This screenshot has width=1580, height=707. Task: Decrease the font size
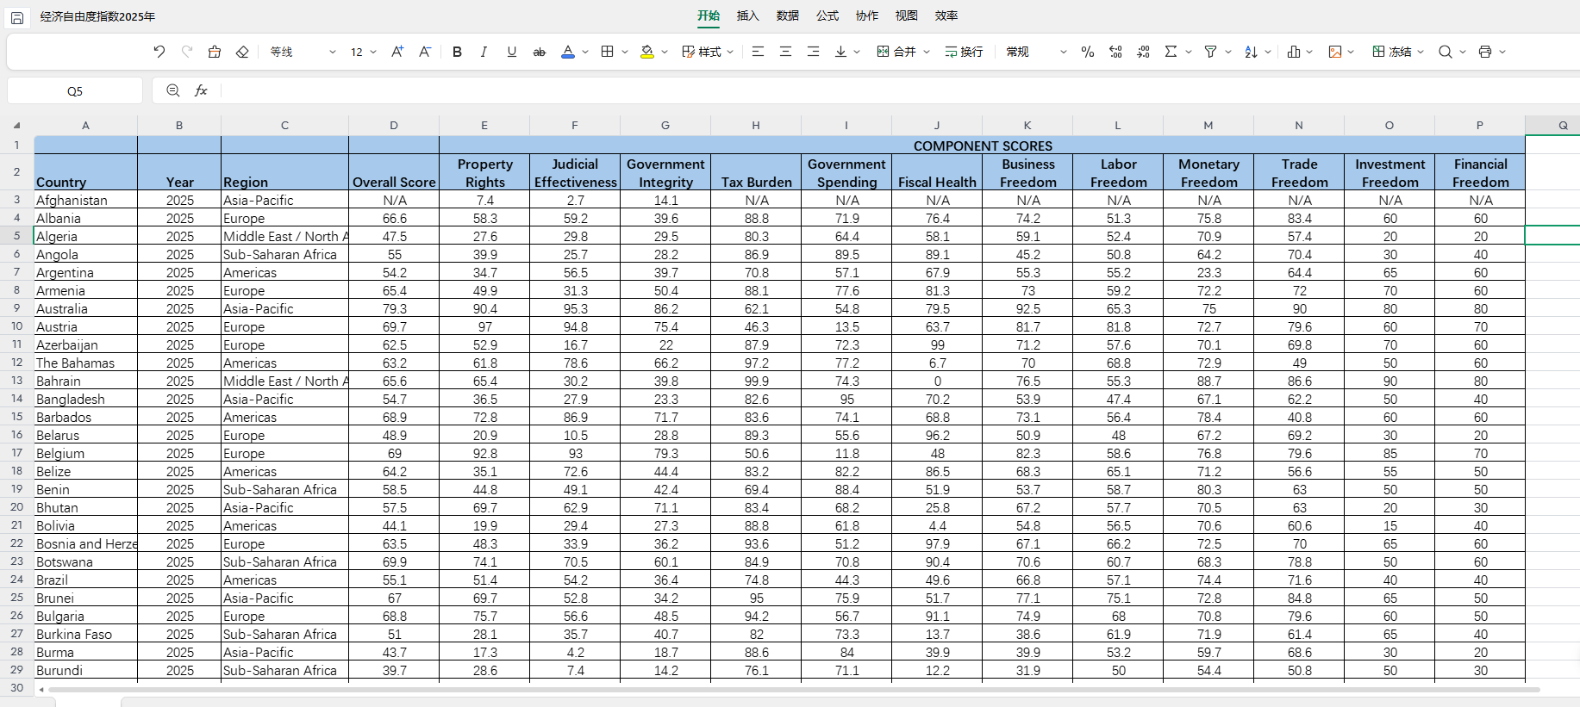pos(425,52)
